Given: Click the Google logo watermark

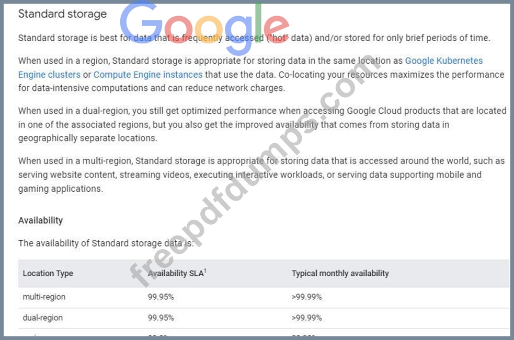Looking at the screenshot, I should click(x=204, y=26).
